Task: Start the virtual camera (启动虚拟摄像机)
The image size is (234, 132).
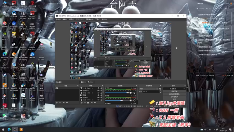Action: 174,94
